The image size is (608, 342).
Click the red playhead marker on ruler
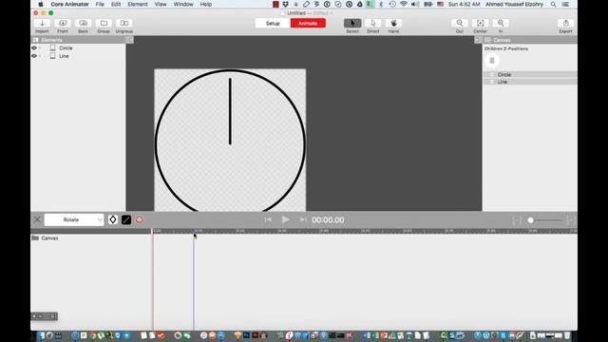click(x=153, y=231)
